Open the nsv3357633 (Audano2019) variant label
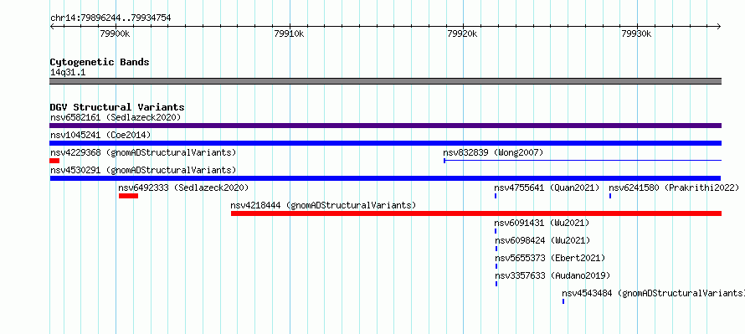 (552, 275)
